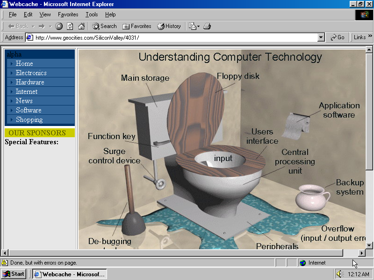Open the Tools menu

(92, 14)
